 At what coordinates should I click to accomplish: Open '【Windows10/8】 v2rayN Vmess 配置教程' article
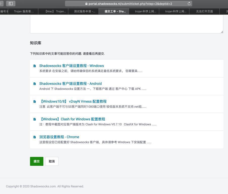click(x=73, y=102)
